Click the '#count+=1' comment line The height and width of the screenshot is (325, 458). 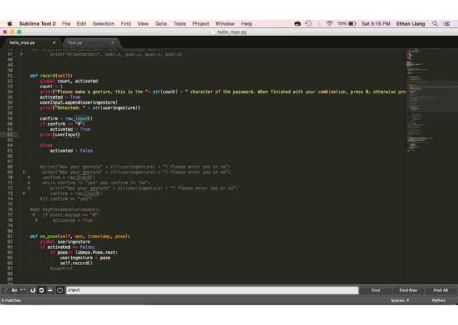click(x=61, y=268)
